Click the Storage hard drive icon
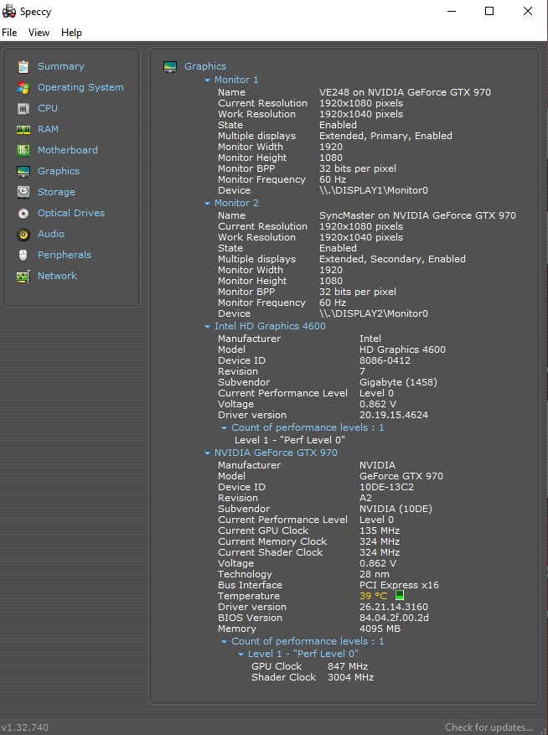The width and height of the screenshot is (548, 735). pos(23,192)
